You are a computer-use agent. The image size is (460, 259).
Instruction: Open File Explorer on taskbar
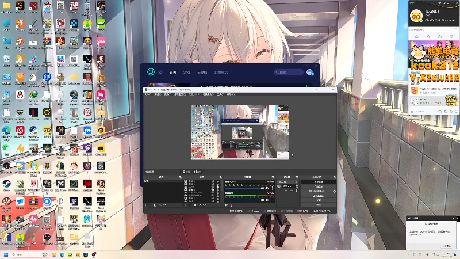pyautogui.click(x=54, y=254)
